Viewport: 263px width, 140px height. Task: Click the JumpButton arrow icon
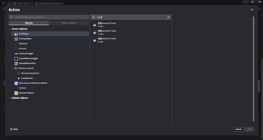[19, 78]
